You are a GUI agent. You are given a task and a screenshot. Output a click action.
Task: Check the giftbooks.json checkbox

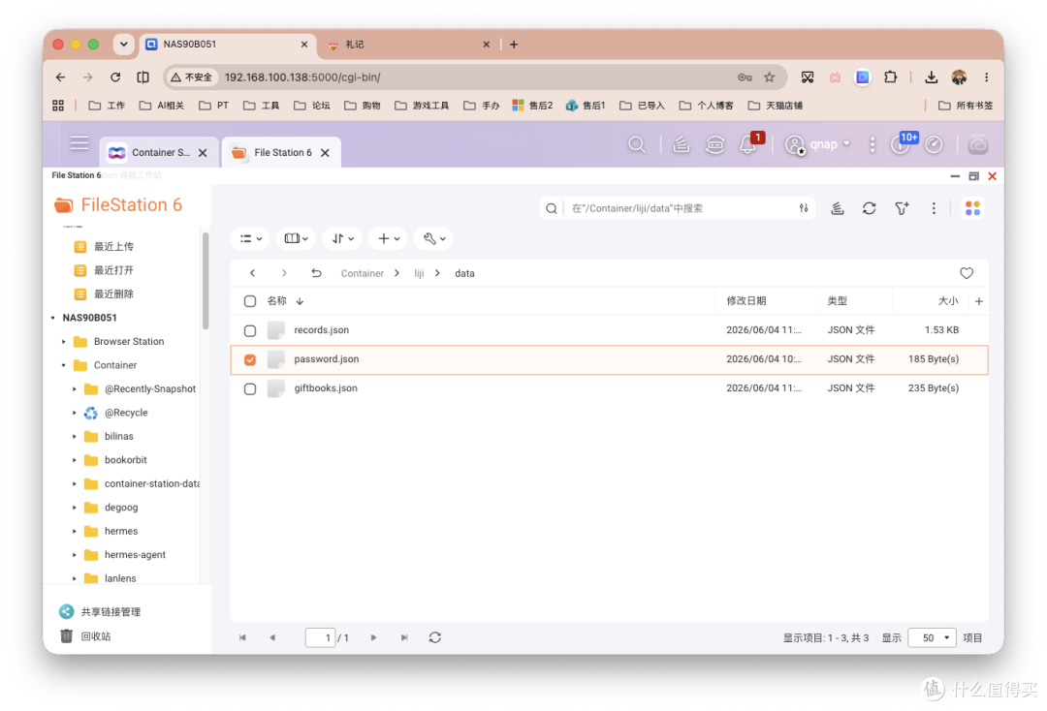[x=250, y=388]
